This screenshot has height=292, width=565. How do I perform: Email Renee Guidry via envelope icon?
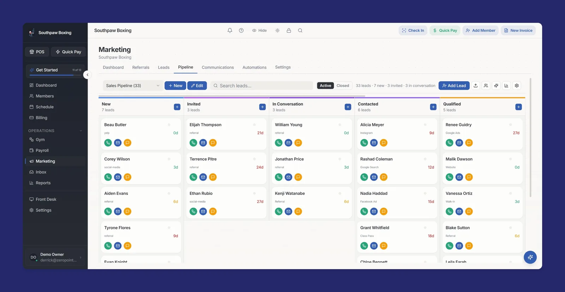click(459, 143)
